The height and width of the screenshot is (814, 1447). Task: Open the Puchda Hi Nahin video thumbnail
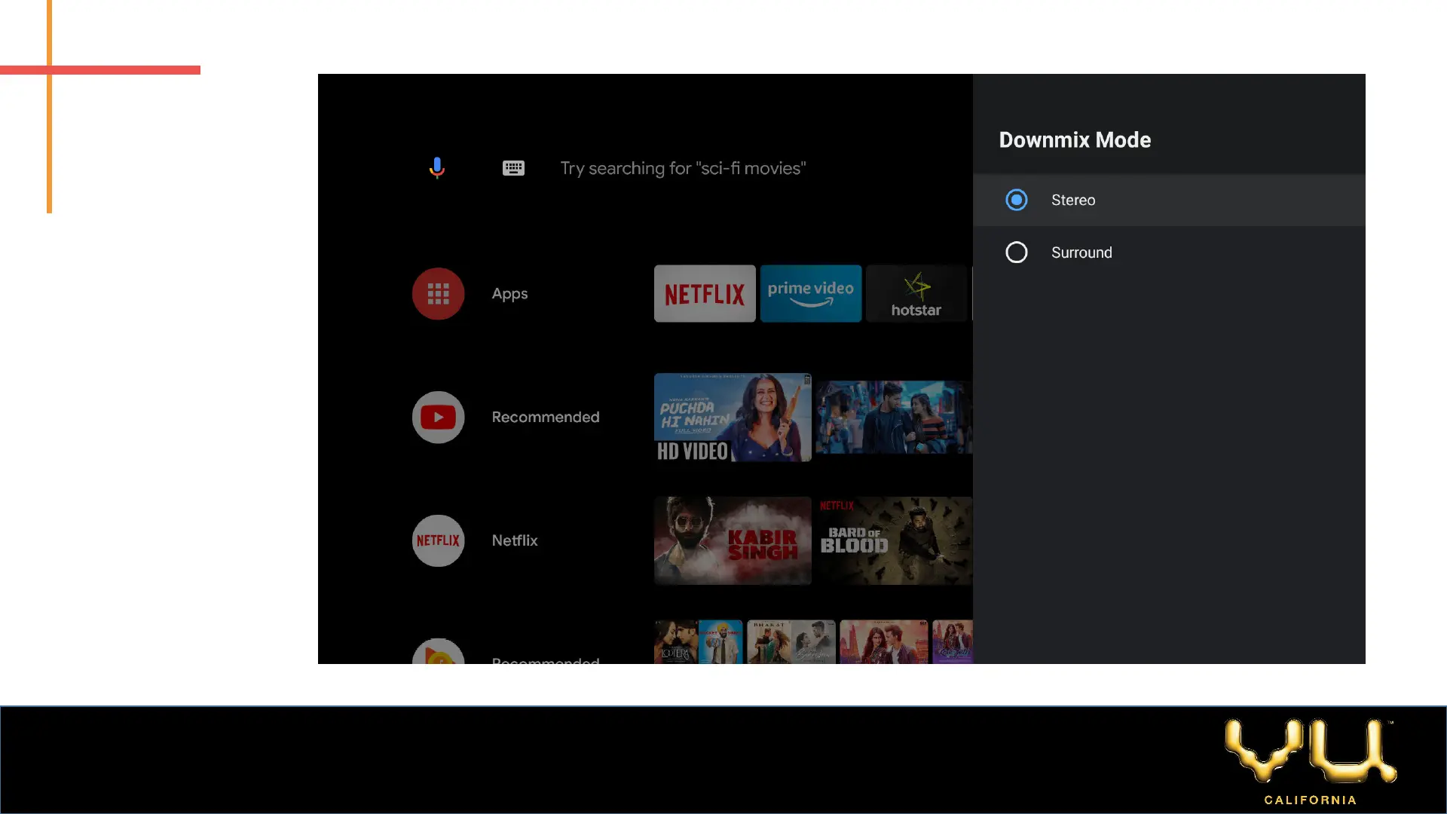[x=732, y=417]
